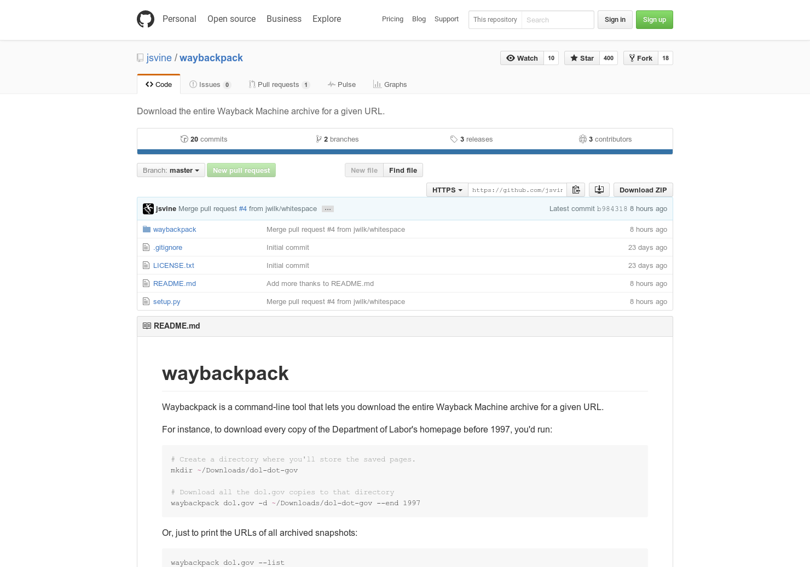This screenshot has height=567, width=810.
Task: Click the Find file button
Action: [403, 170]
